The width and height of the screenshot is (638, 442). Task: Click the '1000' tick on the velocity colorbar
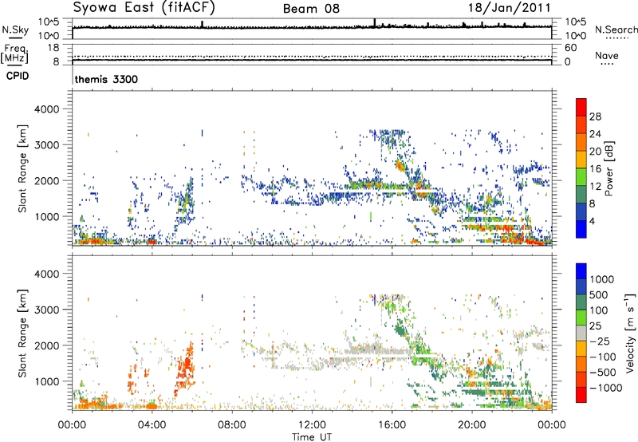coord(602,279)
